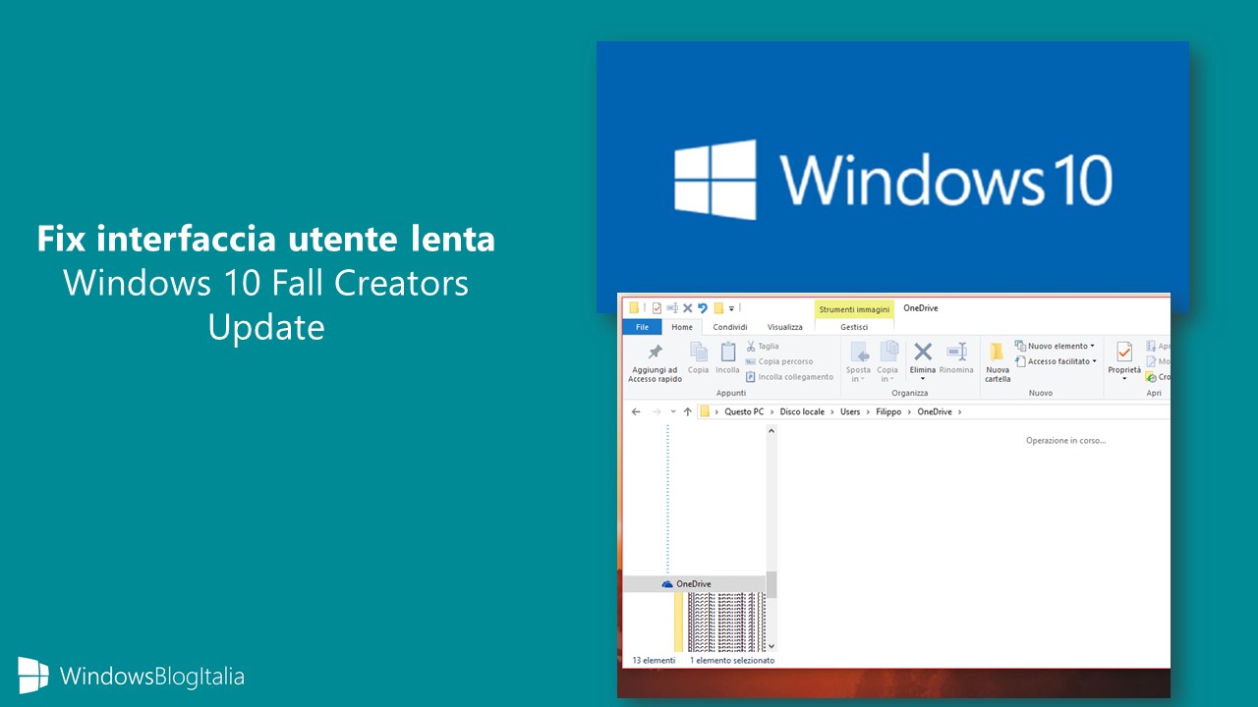The height and width of the screenshot is (707, 1258).
Task: Click the rename icon in quick access toolbar
Action: click(672, 308)
